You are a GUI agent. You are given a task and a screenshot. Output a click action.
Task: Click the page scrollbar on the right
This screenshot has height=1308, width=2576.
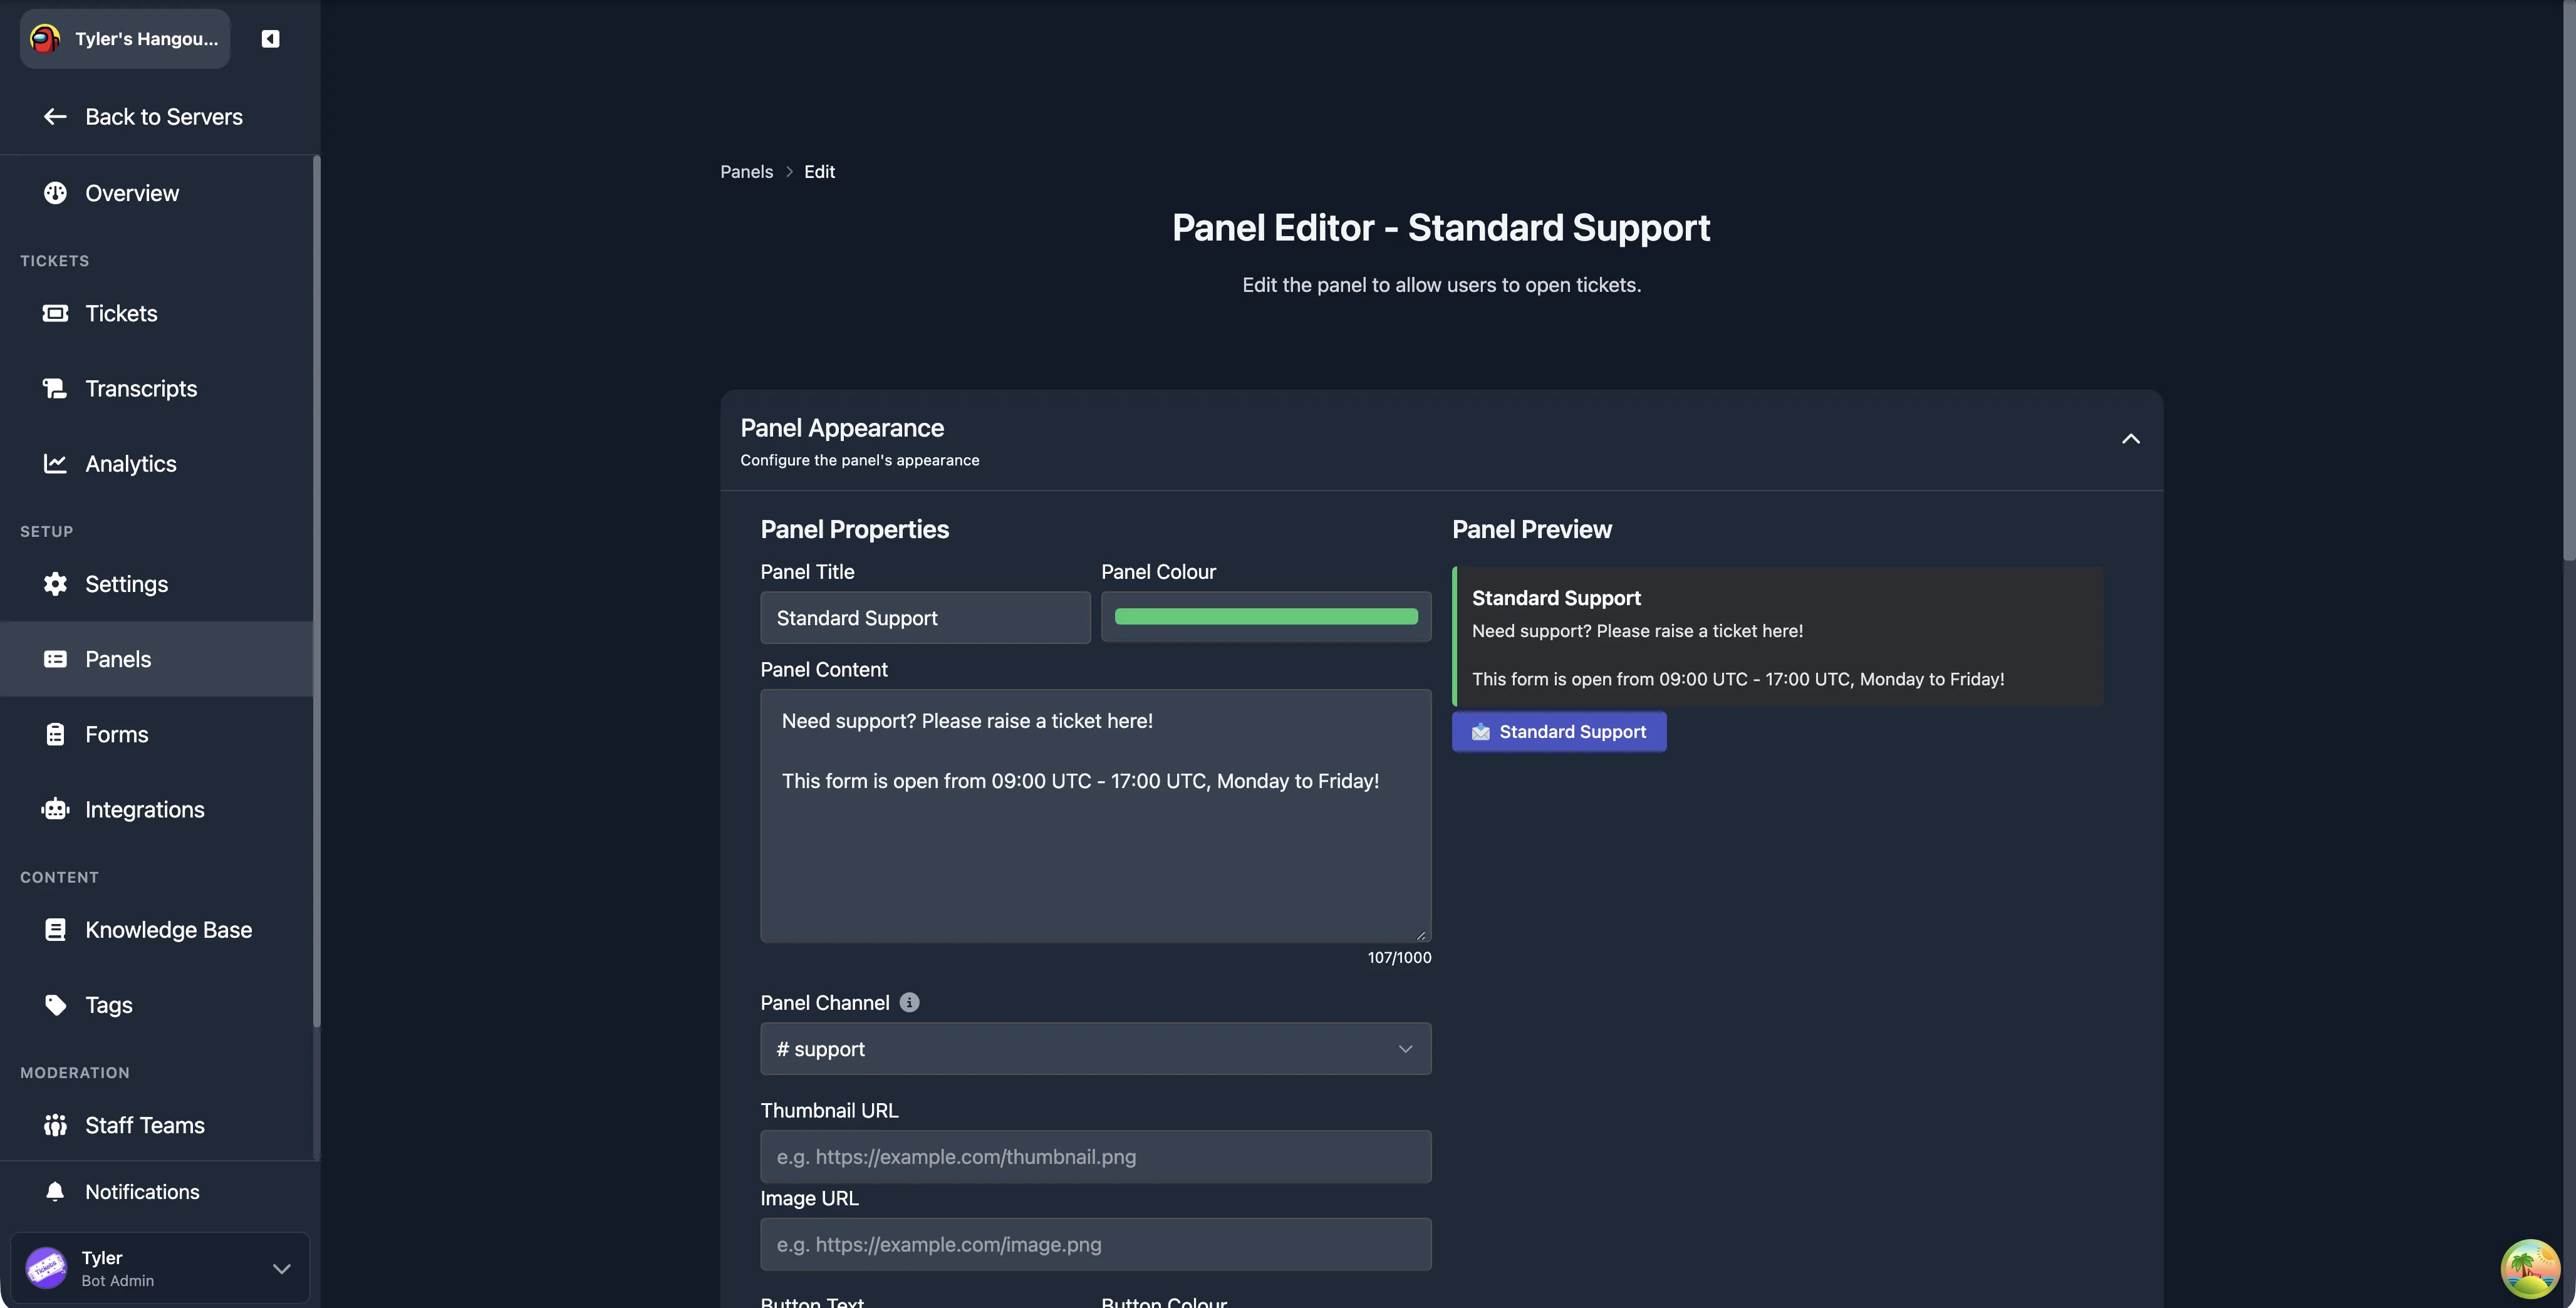2568,280
